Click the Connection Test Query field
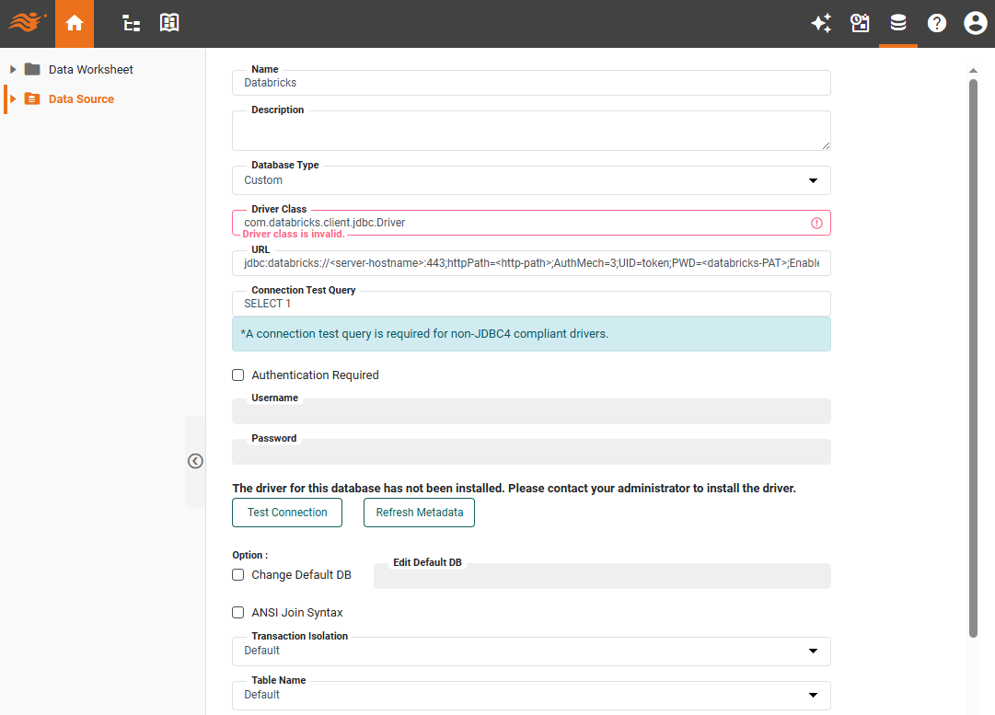Image resolution: width=995 pixels, height=715 pixels. [531, 304]
